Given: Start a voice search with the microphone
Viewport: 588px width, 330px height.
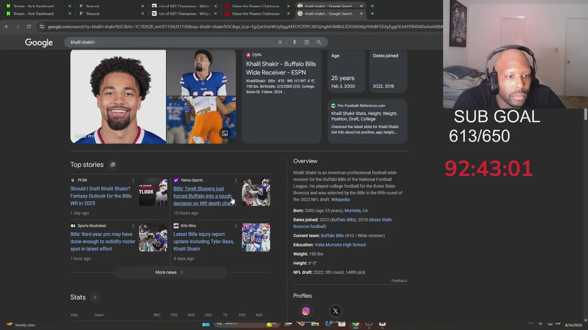Looking at the screenshot, I should coord(294,42).
